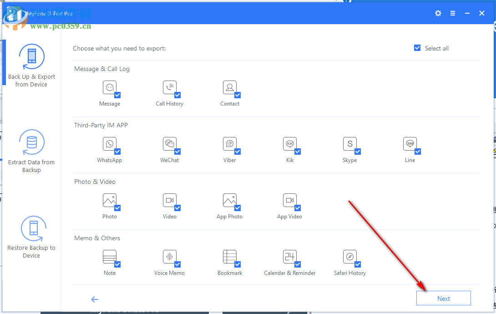The height and width of the screenshot is (314, 496).
Task: Open the settings gear menu
Action: pos(438,13)
